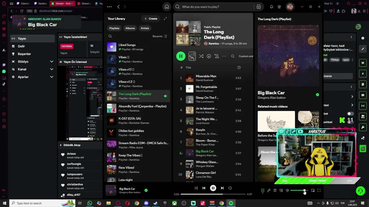This screenshot has height=207, width=369.
Task: Show hidden icons in the system tray
Action: tap(318, 203)
